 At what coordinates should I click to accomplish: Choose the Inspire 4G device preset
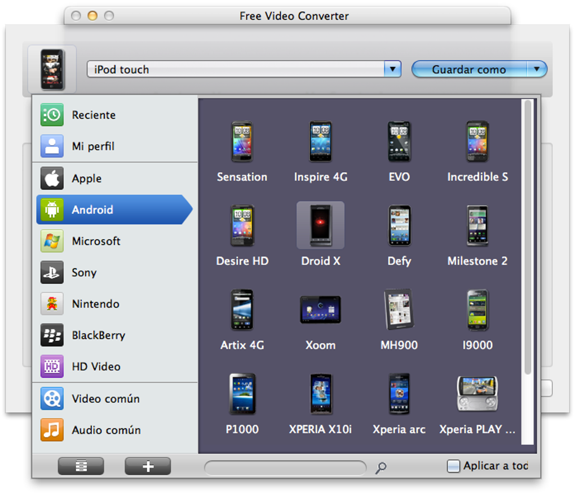pos(321,151)
